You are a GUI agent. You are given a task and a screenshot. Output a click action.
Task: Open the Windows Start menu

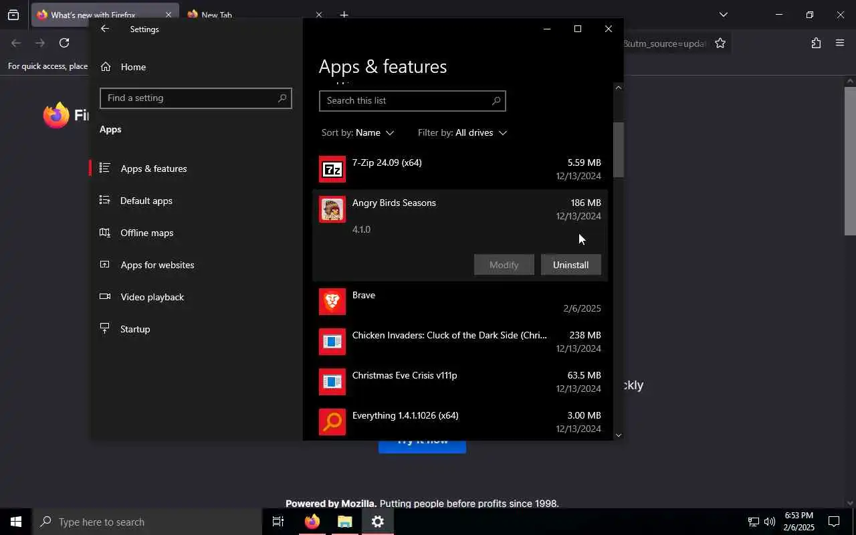click(16, 522)
